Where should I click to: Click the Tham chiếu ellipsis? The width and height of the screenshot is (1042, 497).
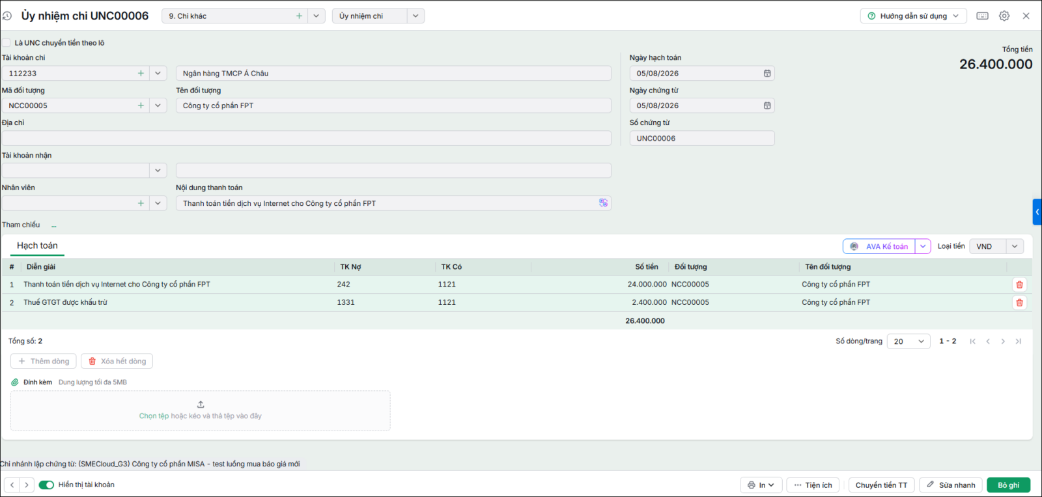click(x=53, y=225)
